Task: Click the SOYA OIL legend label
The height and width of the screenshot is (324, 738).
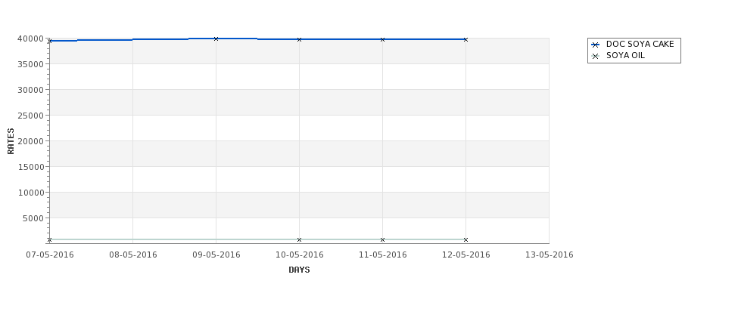Action: coord(625,55)
